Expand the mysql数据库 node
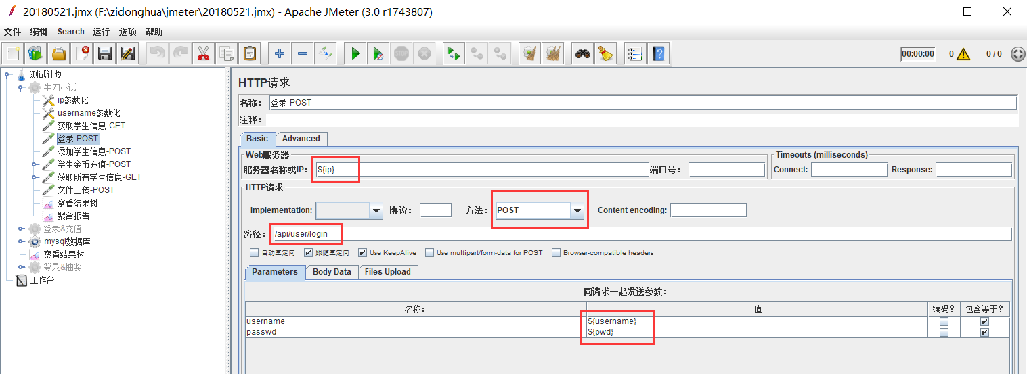The height and width of the screenshot is (374, 1027). pyautogui.click(x=21, y=241)
